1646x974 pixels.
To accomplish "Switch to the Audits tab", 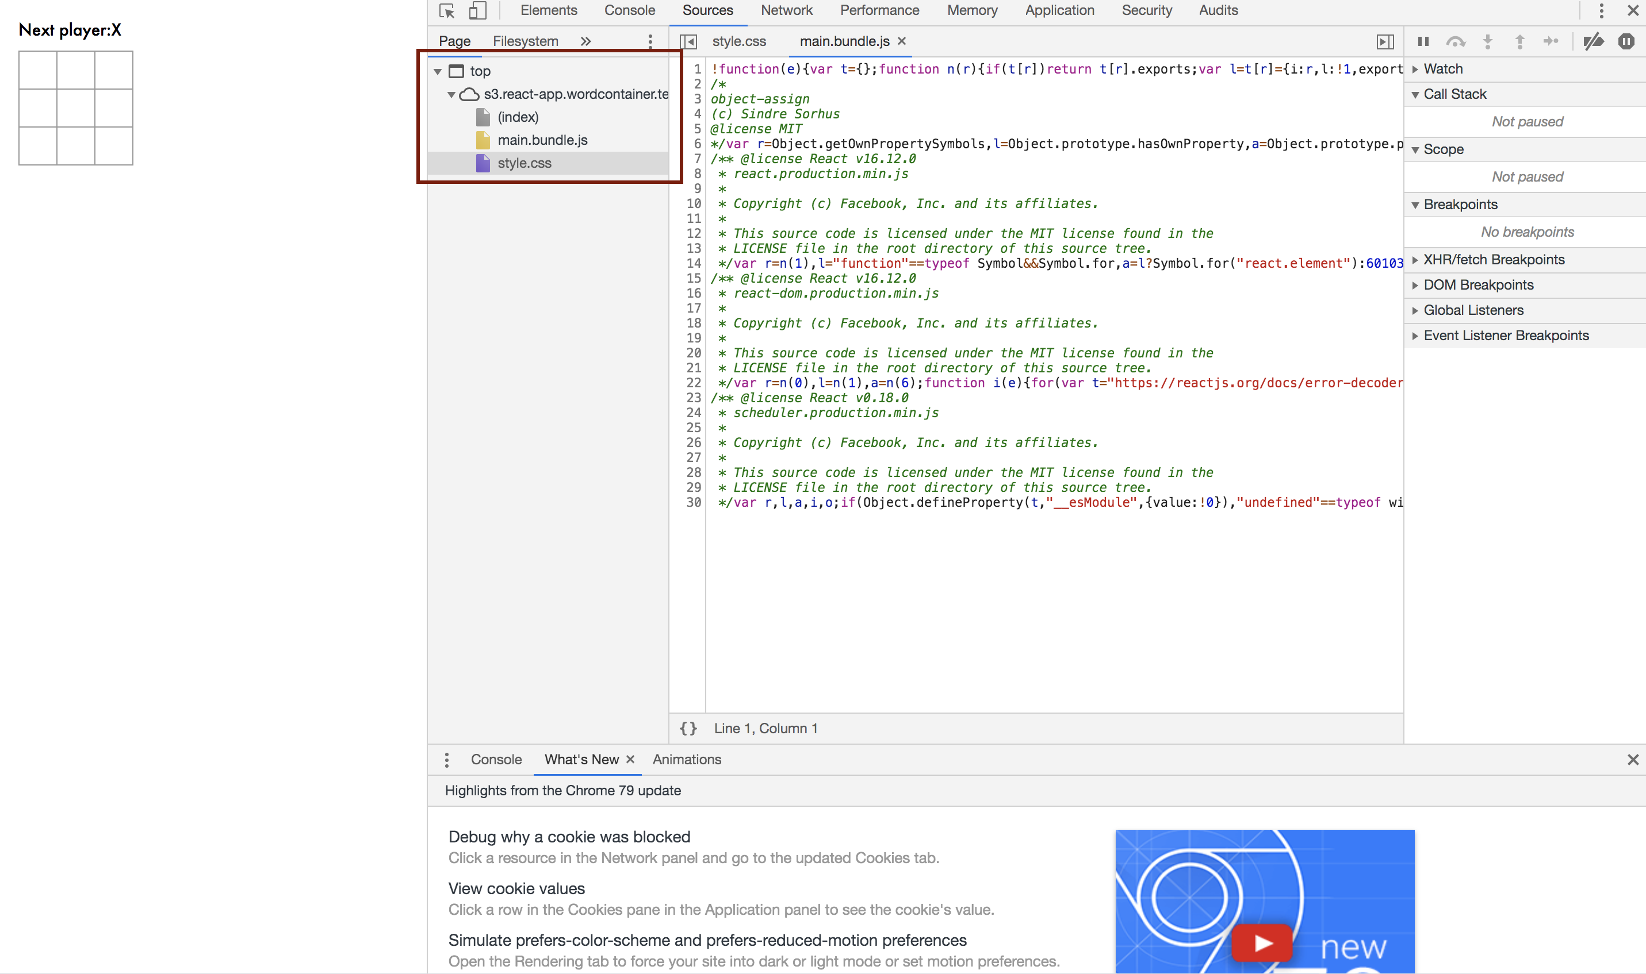I will pos(1219,10).
